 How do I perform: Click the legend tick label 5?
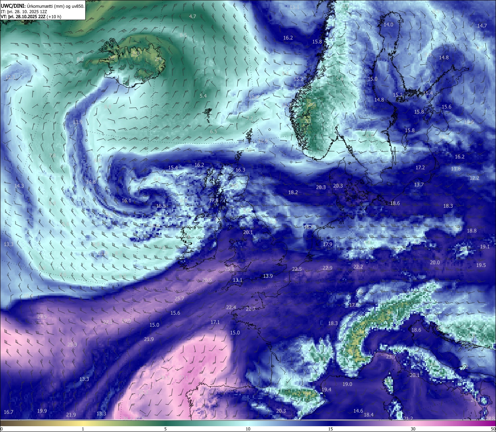(x=165, y=429)
